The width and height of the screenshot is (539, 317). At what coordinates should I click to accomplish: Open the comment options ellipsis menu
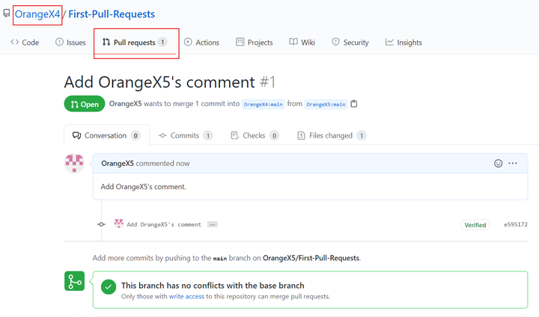(513, 163)
